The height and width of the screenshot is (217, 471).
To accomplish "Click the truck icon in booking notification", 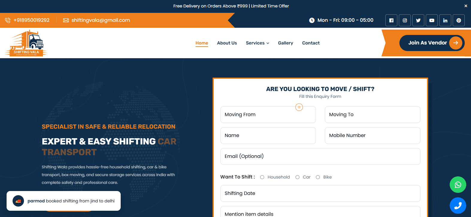I will pos(18,201).
